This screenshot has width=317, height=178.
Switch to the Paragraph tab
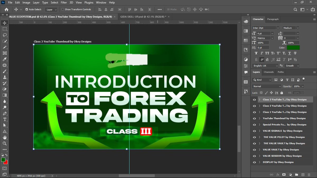click(x=273, y=19)
